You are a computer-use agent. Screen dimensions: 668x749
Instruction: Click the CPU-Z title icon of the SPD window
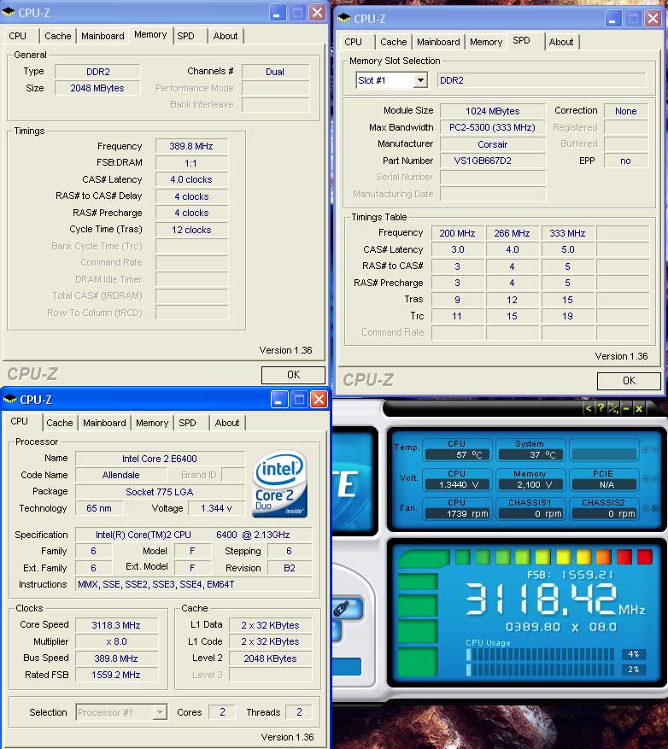coord(344,19)
